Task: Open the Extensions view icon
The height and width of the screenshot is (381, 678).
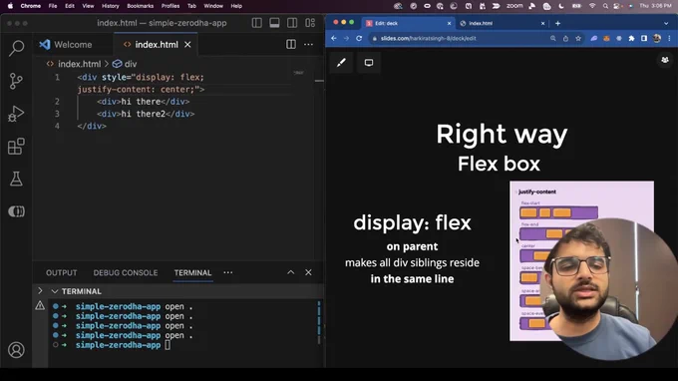Action: click(x=16, y=147)
